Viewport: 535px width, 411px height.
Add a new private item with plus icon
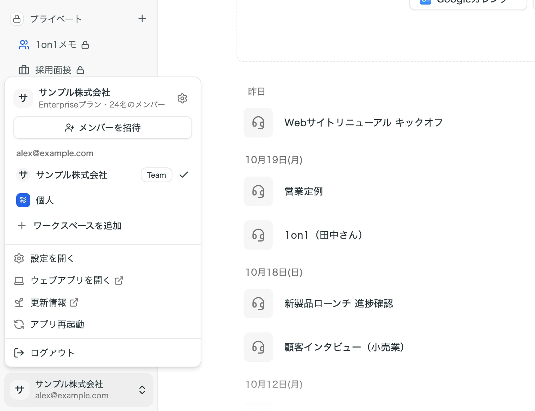(142, 18)
